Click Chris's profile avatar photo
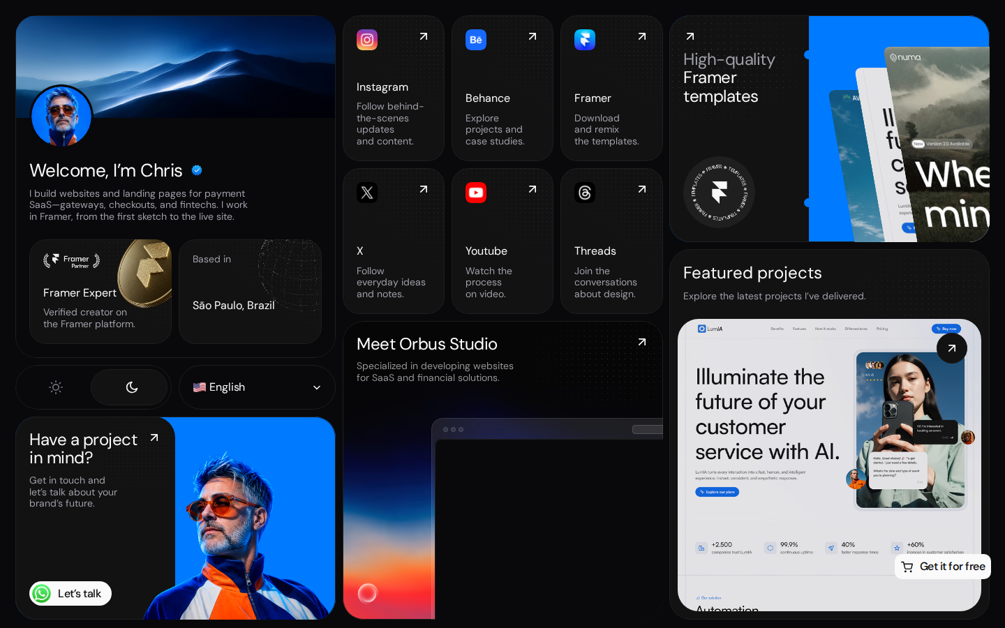Image resolution: width=1005 pixels, height=628 pixels. pos(61,116)
